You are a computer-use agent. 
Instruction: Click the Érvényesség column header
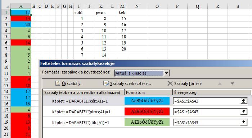[212, 92]
